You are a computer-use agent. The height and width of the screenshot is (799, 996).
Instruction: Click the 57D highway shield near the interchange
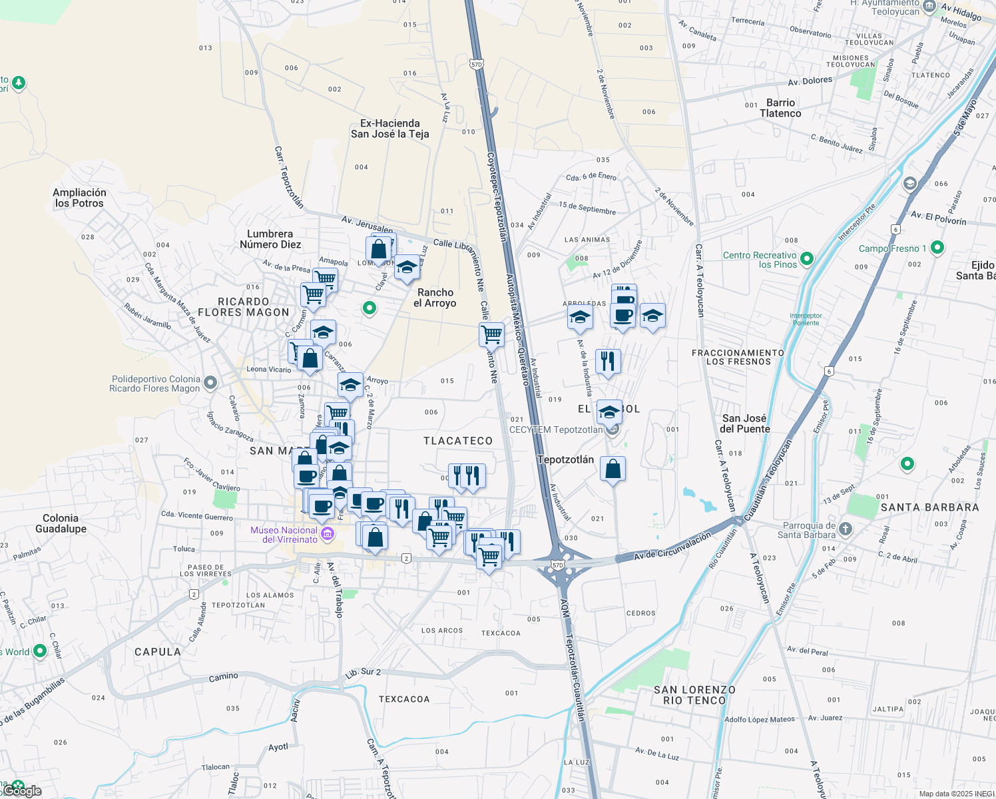(557, 564)
